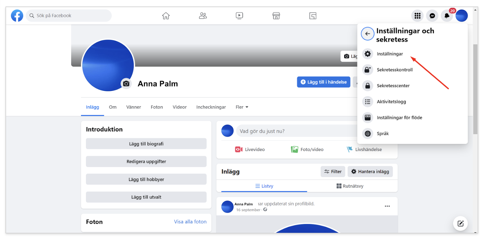The image size is (486, 242).
Task: Click the padlock icon beside Sekretesscenter
Action: click(x=368, y=86)
